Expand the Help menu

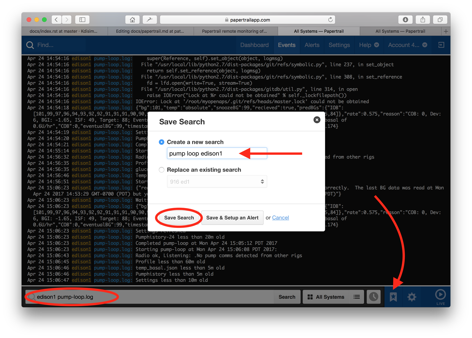pyautogui.click(x=369, y=45)
